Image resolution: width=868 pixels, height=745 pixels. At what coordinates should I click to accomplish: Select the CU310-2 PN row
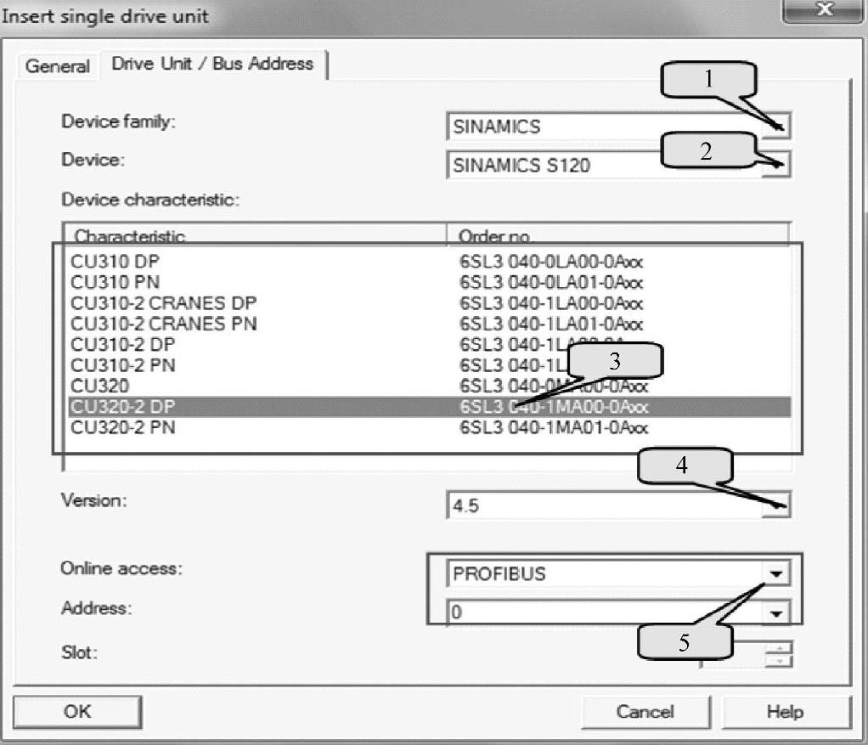(x=429, y=365)
